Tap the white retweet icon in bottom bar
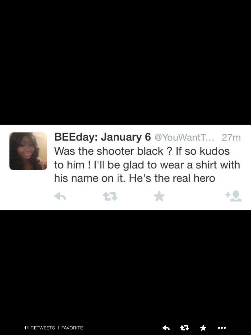251x335 pixels. [185, 327]
